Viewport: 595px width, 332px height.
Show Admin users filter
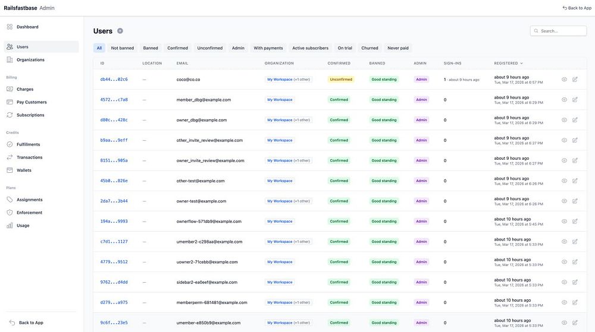click(x=238, y=48)
